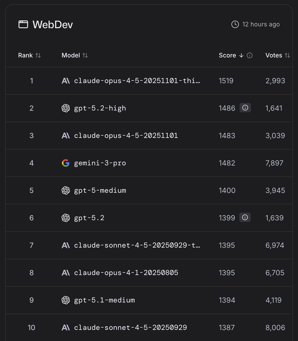This screenshot has width=298, height=341.
Task: Toggle Score descending sort arrow
Action: (241, 55)
